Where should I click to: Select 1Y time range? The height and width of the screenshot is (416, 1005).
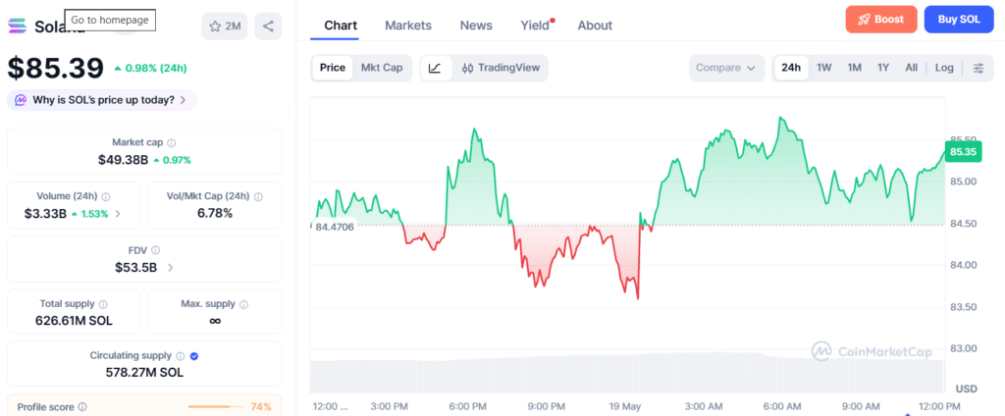click(883, 68)
